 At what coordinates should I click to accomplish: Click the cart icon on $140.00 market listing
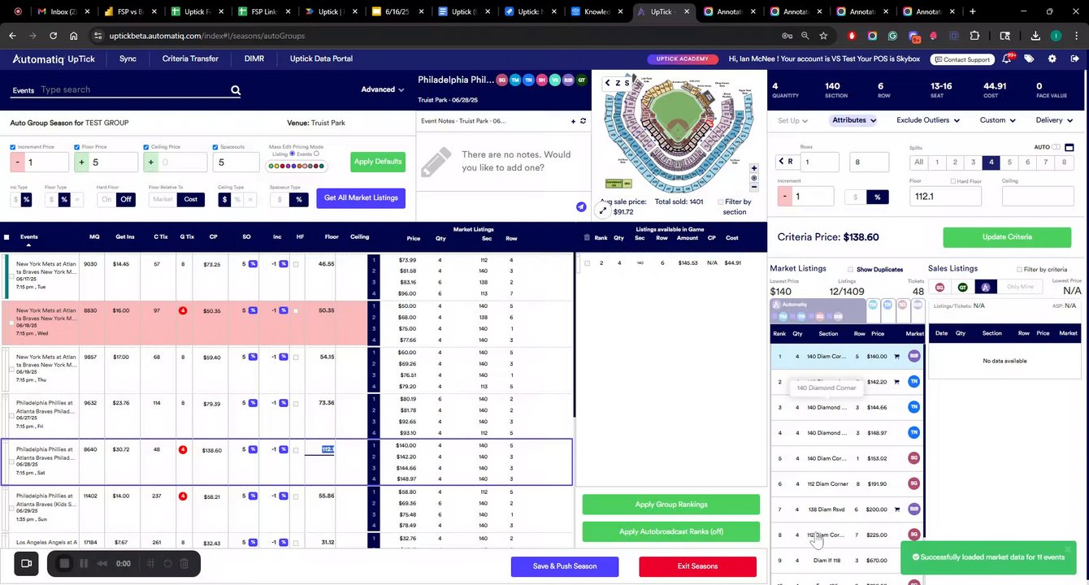897,356
